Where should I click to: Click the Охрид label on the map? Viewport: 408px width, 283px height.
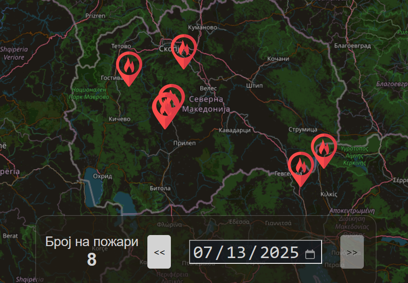click(x=102, y=176)
